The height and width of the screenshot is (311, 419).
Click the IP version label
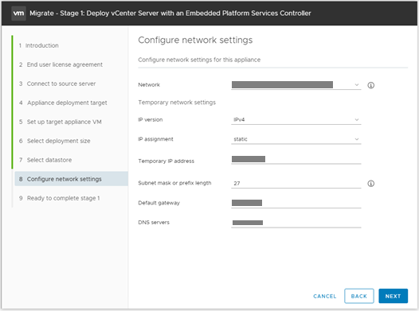151,120
